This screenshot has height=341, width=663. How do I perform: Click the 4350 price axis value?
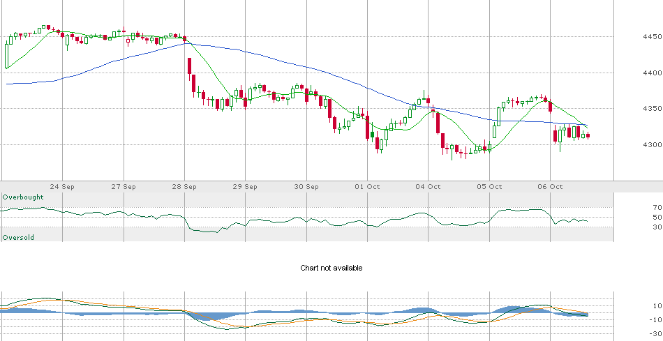pos(652,109)
